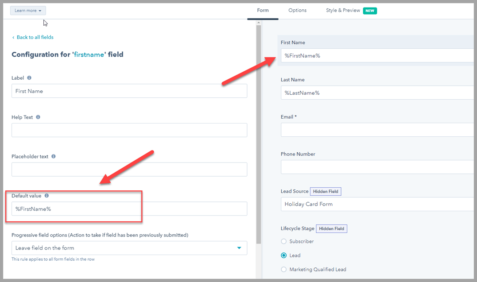
Task: Click the Lead Source field with Holiday Card Form
Action: (377, 204)
